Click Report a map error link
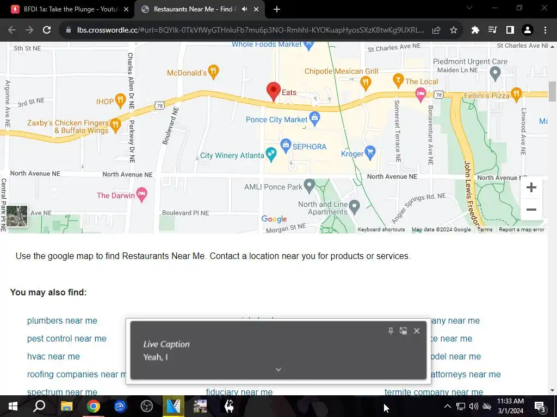This screenshot has height=417, width=557. 522,230
